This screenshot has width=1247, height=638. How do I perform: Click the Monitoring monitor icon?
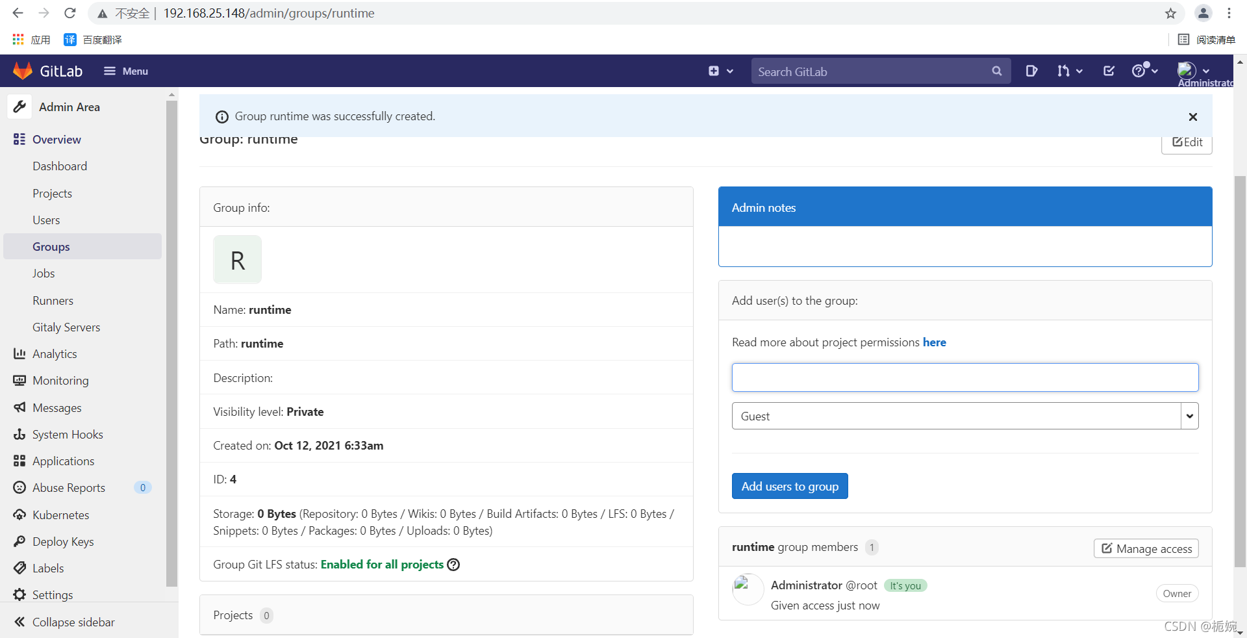[x=19, y=381]
